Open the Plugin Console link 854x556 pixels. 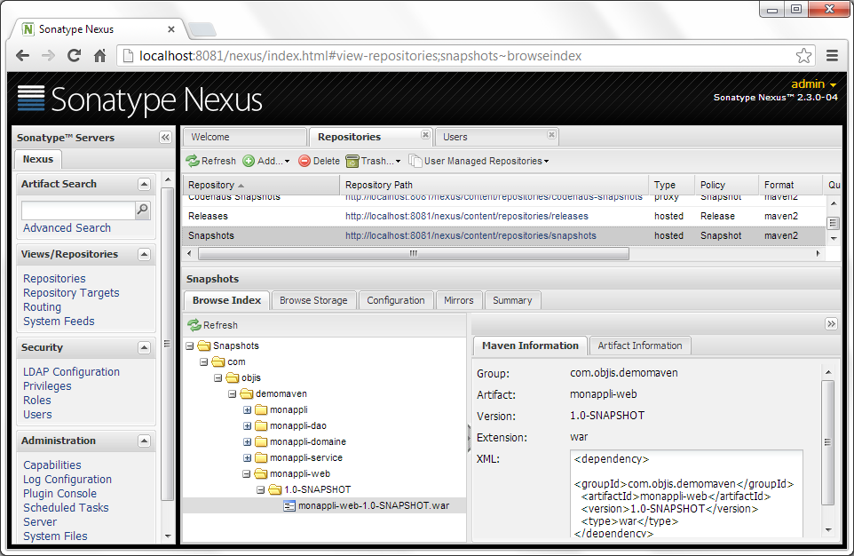[x=59, y=493]
